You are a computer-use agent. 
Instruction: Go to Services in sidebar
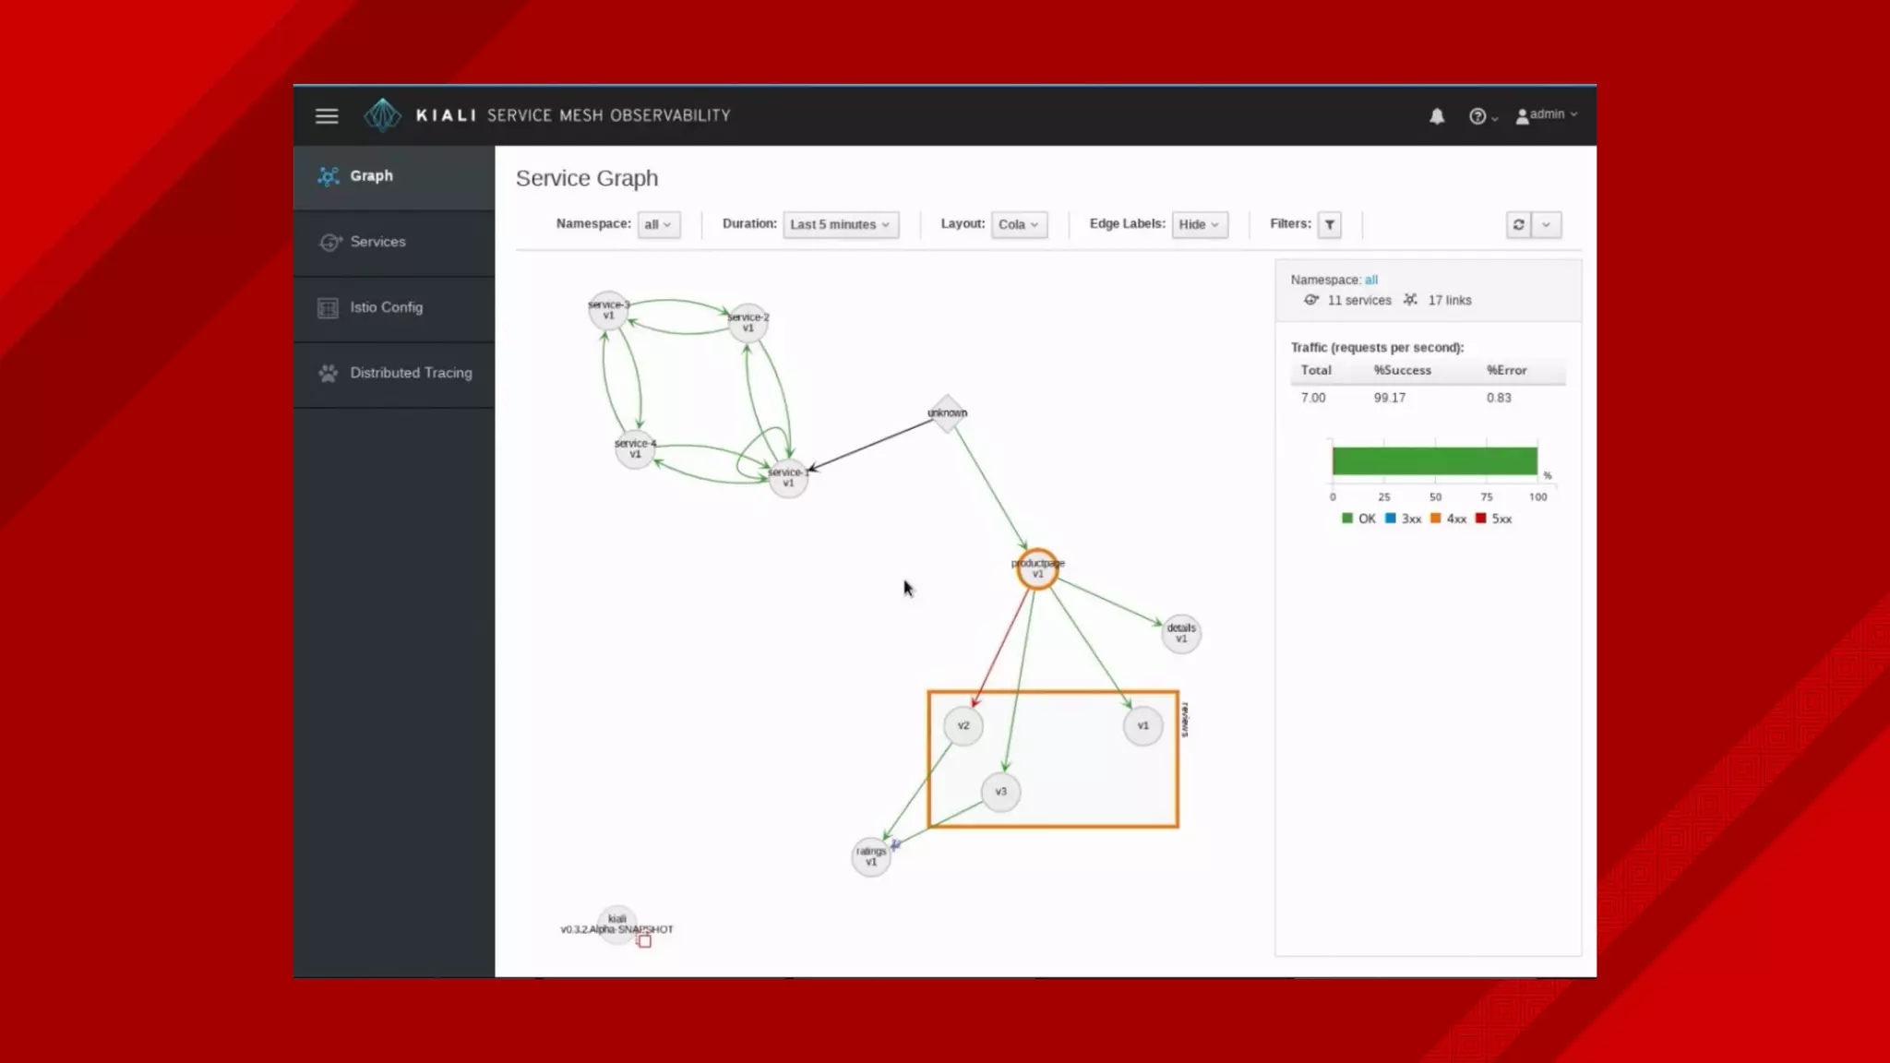pos(377,242)
